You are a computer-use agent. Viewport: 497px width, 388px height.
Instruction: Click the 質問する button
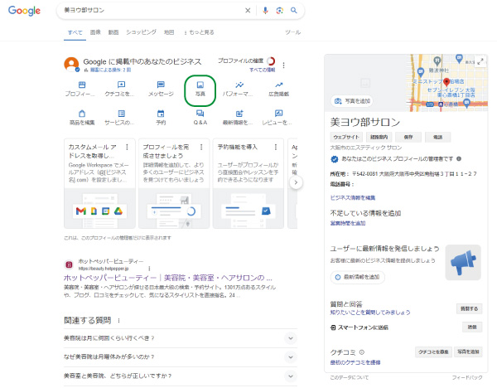(469, 308)
